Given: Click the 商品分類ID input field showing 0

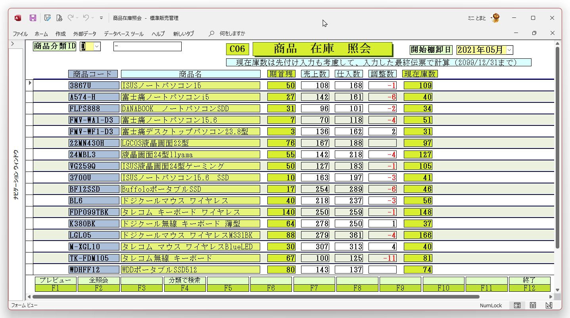Looking at the screenshot, I should point(87,46).
